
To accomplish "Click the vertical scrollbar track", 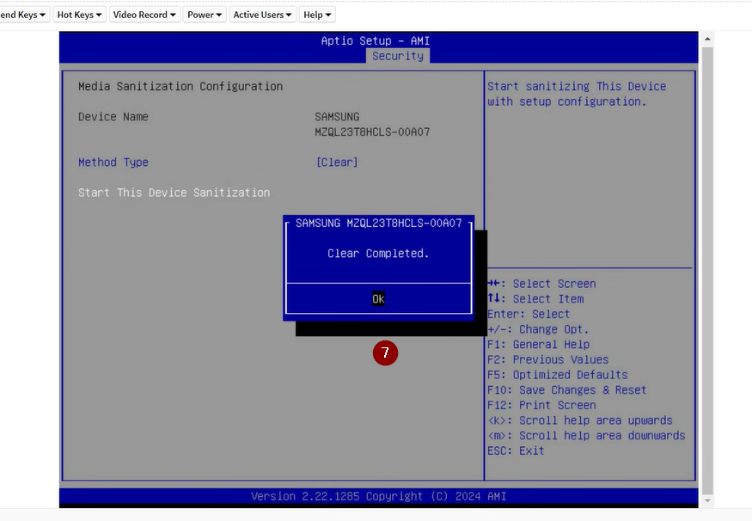I will [707, 270].
